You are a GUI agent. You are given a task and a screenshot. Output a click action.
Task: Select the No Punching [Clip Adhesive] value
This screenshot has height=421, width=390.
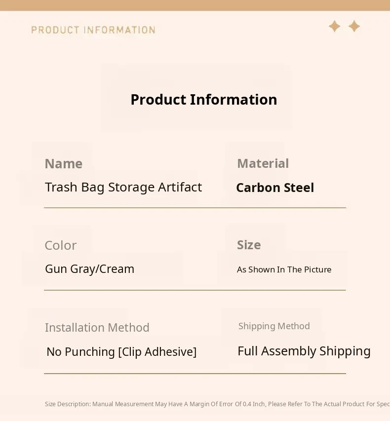(x=121, y=352)
